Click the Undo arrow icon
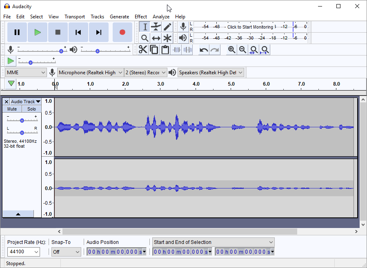 [204, 50]
